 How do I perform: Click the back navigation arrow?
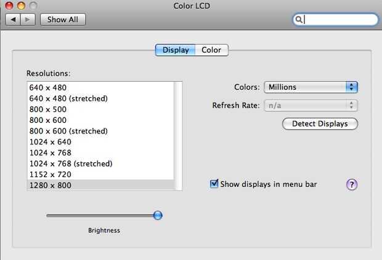click(x=14, y=20)
